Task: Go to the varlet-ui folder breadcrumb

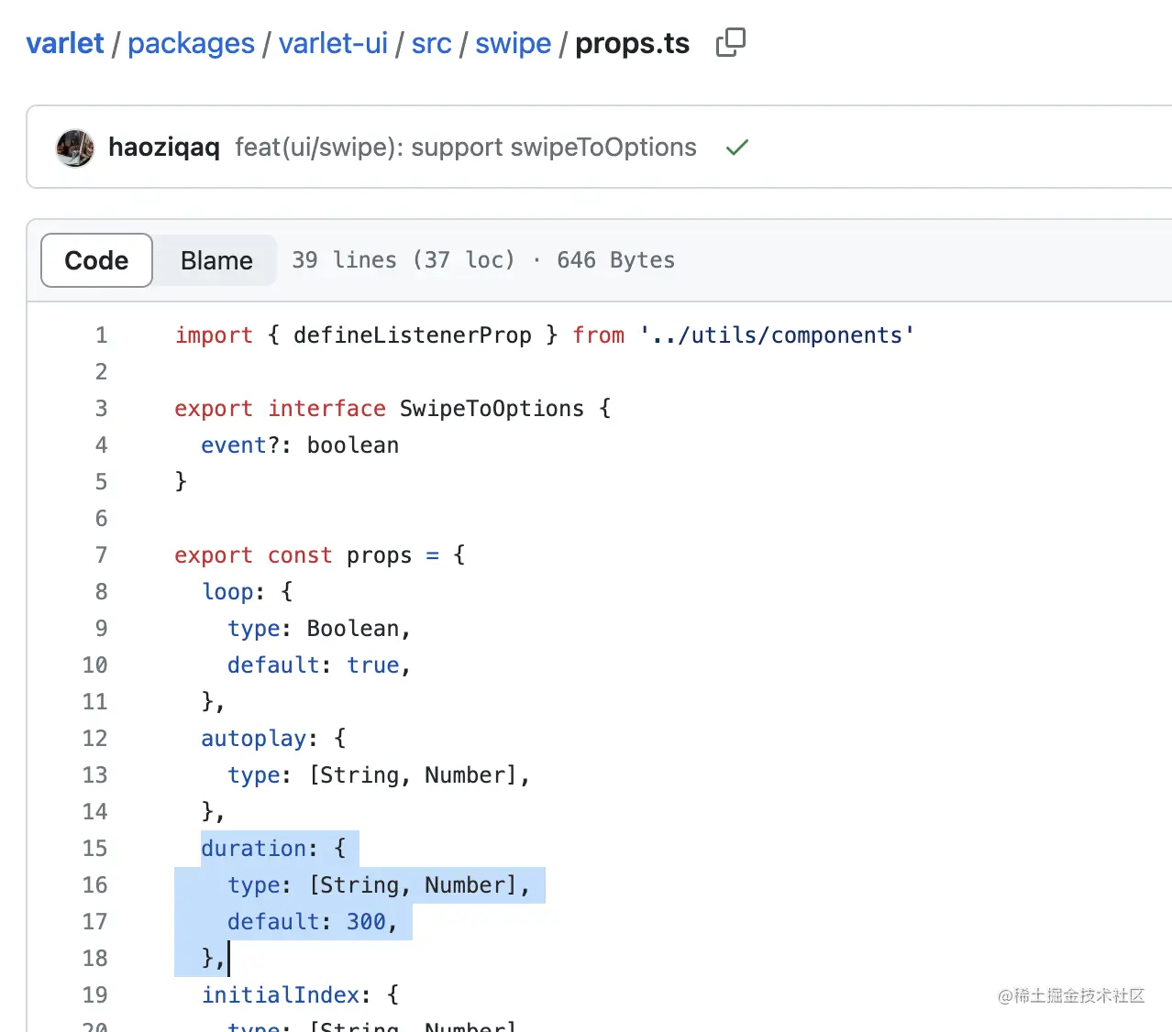Action: coord(333,43)
